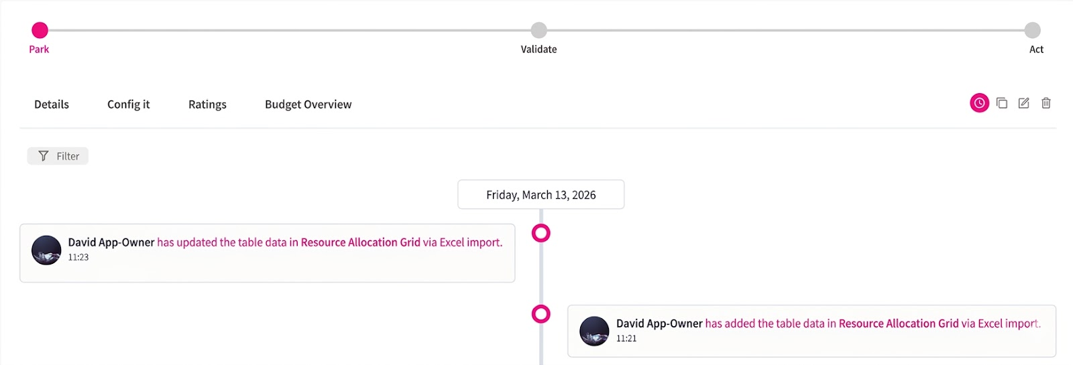Select the Validate stage circle

click(x=539, y=30)
